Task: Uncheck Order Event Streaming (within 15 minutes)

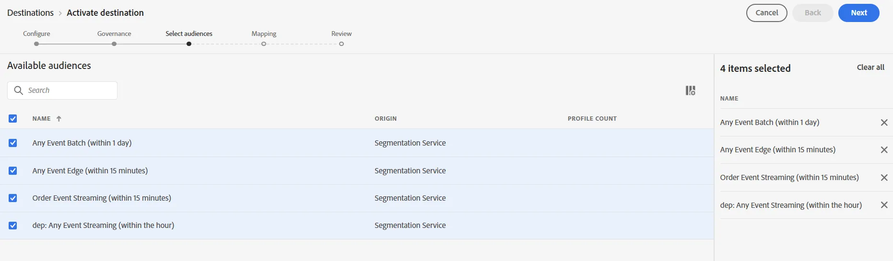Action: point(13,198)
